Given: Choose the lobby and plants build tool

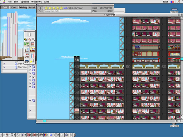Looking at the screenshot, I should [x=27, y=44].
